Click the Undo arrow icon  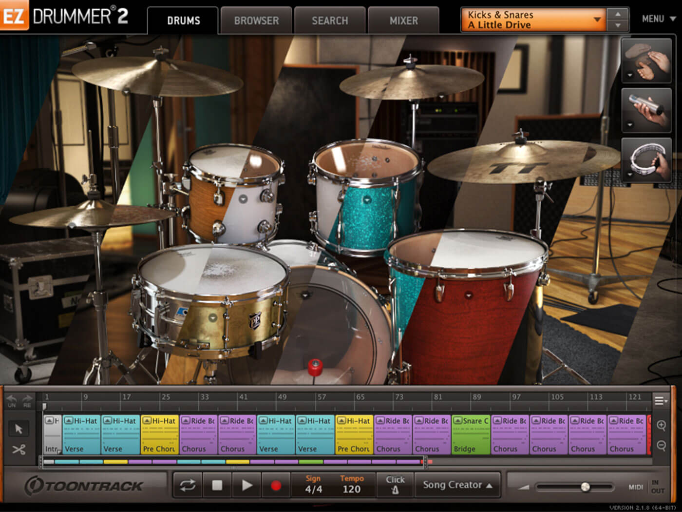coord(12,399)
